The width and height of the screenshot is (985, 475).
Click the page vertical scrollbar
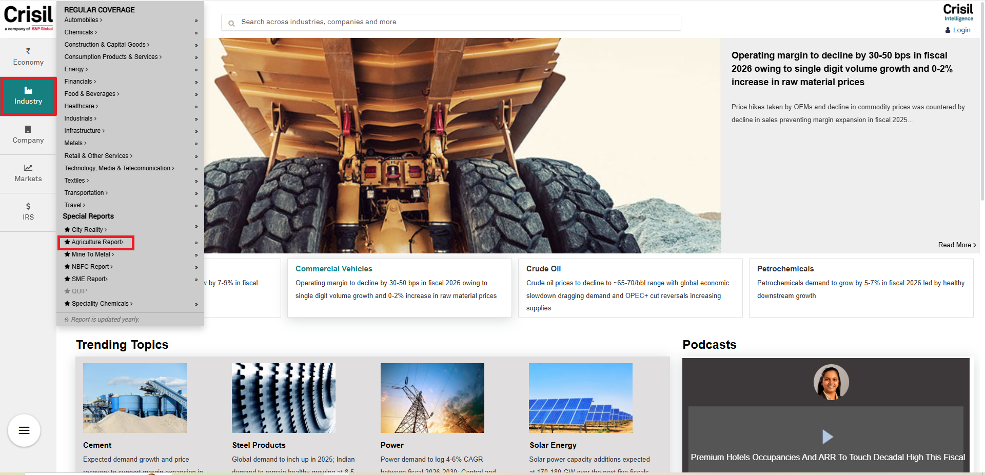[982, 103]
